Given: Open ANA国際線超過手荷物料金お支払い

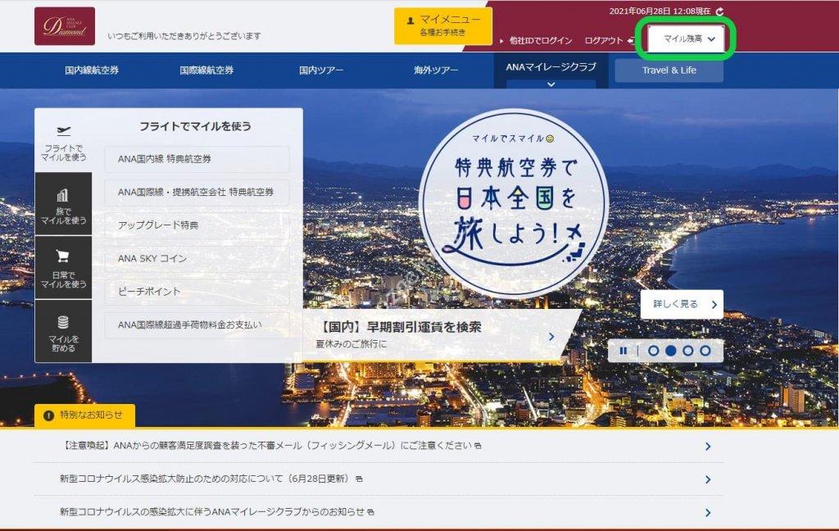Looking at the screenshot, I should point(197,325).
